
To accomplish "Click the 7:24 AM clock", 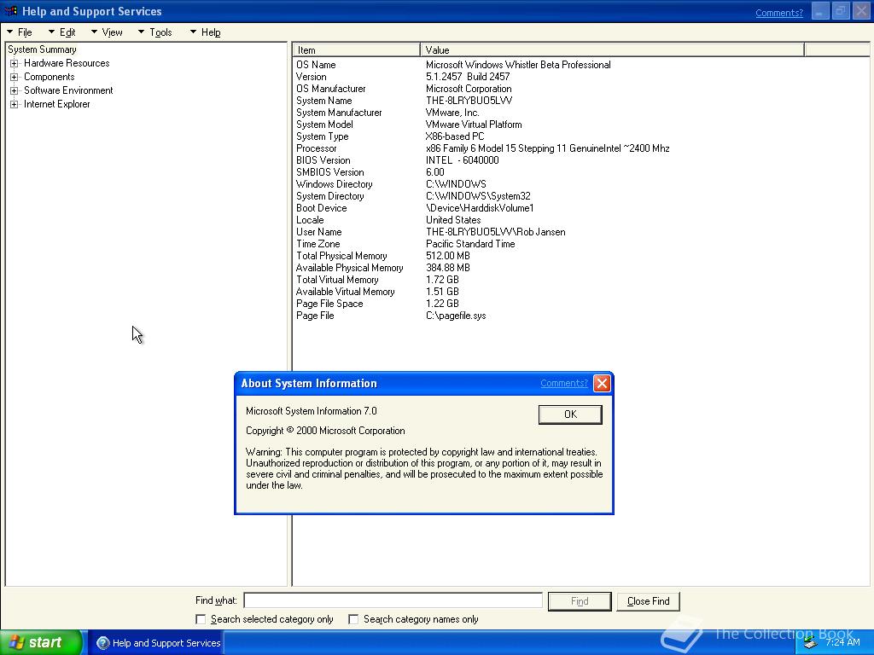I will (842, 643).
